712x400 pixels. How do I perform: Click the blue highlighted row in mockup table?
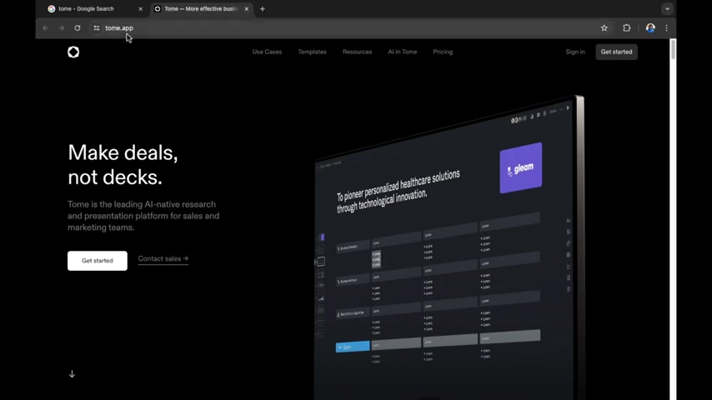pos(353,347)
